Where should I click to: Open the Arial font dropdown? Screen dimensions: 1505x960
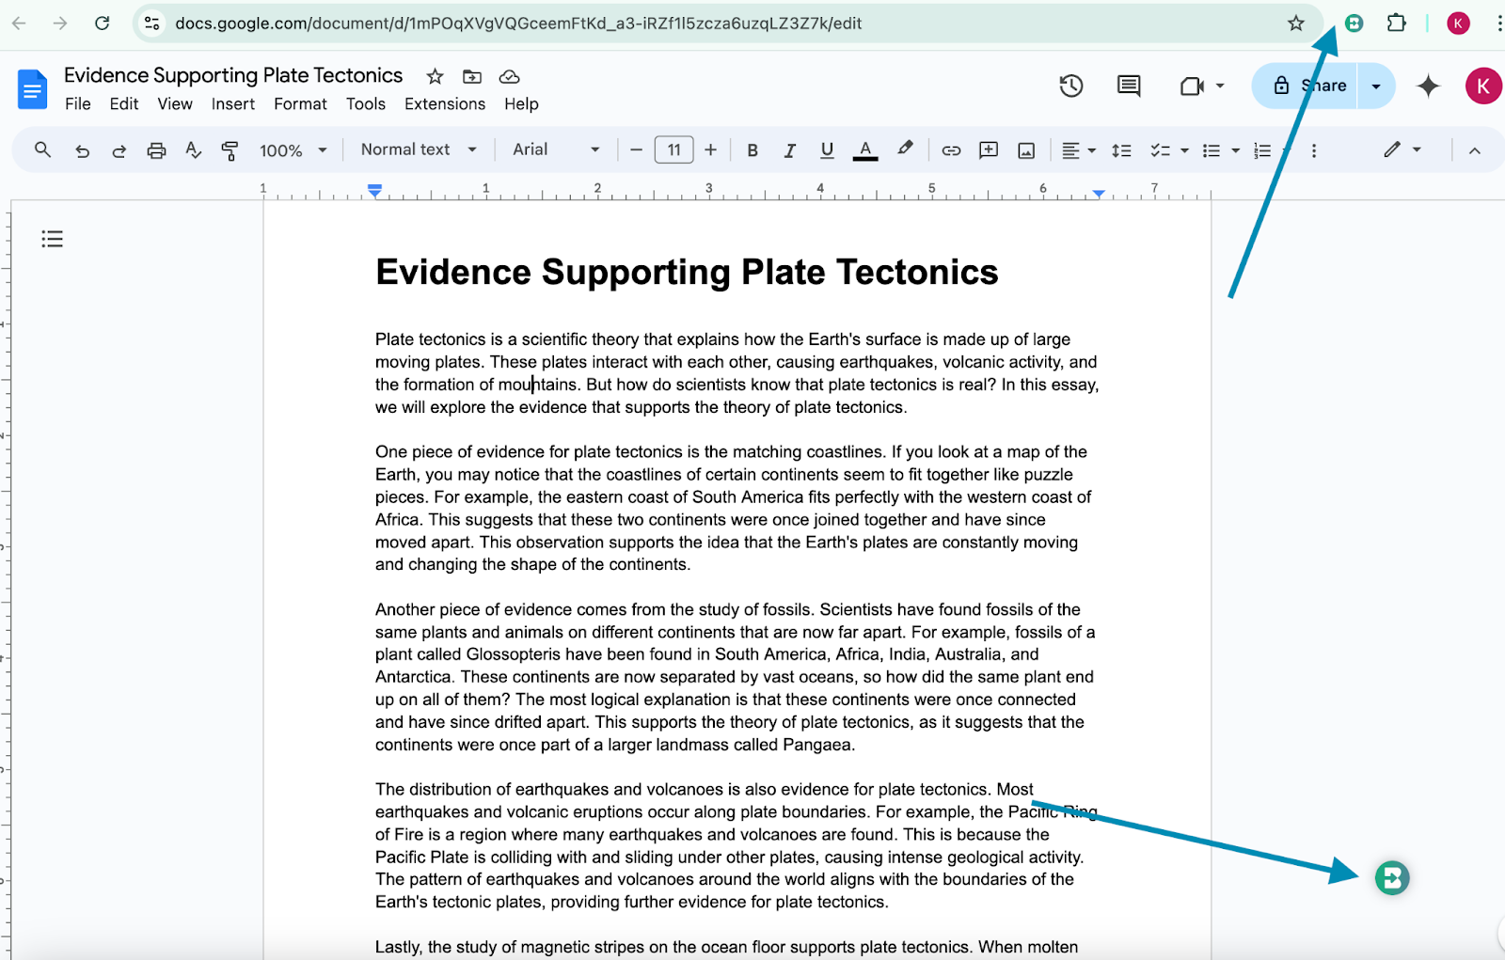pyautogui.click(x=555, y=150)
